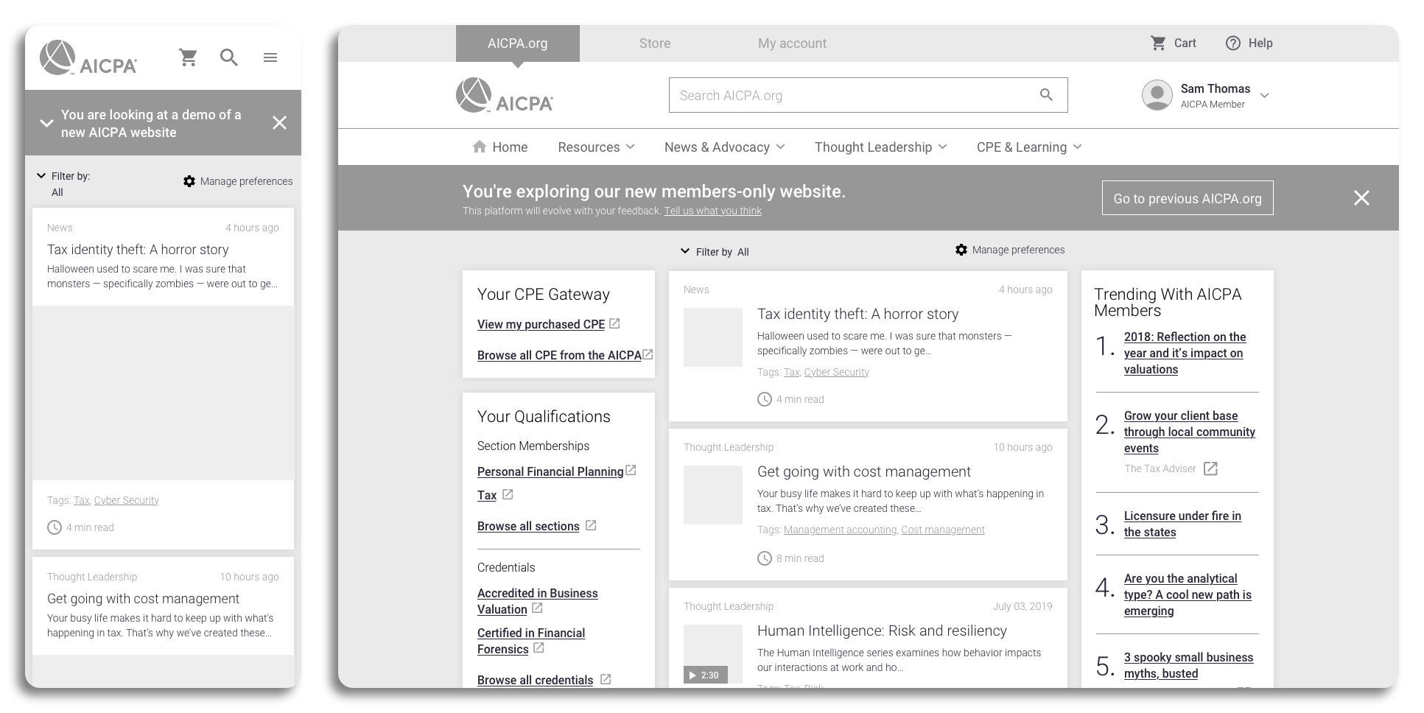1424x713 pixels.
Task: Expand the mobile 'Filter by' chevron
Action: 41,175
